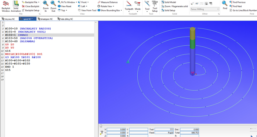Viewport: 257px width, 137px height.
Task: Click the backplot progress slider handle
Action: (x=101, y=126)
